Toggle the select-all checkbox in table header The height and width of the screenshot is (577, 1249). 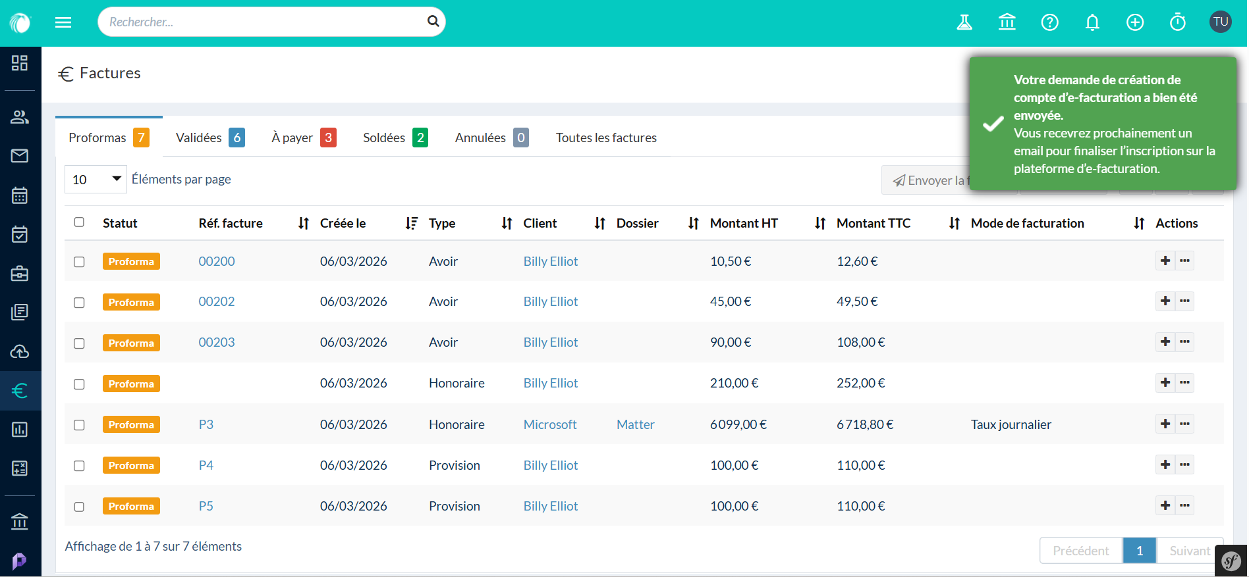pos(79,222)
